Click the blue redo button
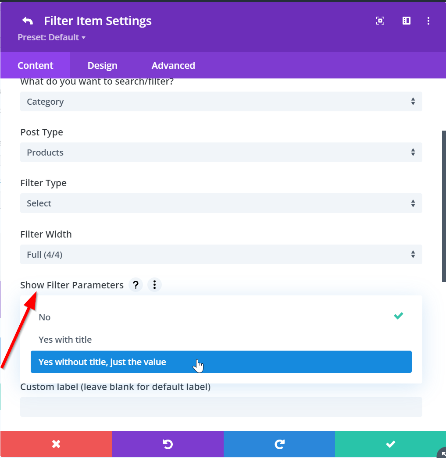Screen dimensions: 446x458 click(x=279, y=444)
